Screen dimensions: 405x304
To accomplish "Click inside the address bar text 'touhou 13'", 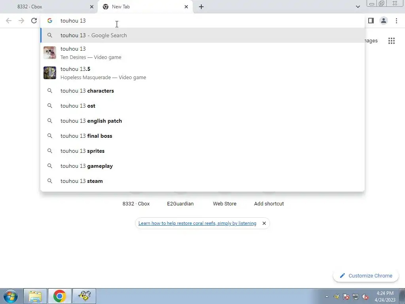I will click(73, 21).
